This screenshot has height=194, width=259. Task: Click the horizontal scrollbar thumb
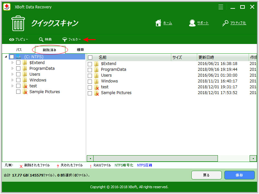pyautogui.click(x=156, y=158)
